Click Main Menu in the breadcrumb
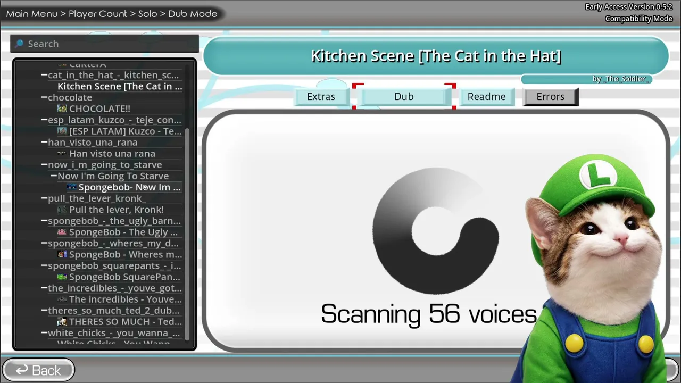681x383 pixels. [x=32, y=14]
